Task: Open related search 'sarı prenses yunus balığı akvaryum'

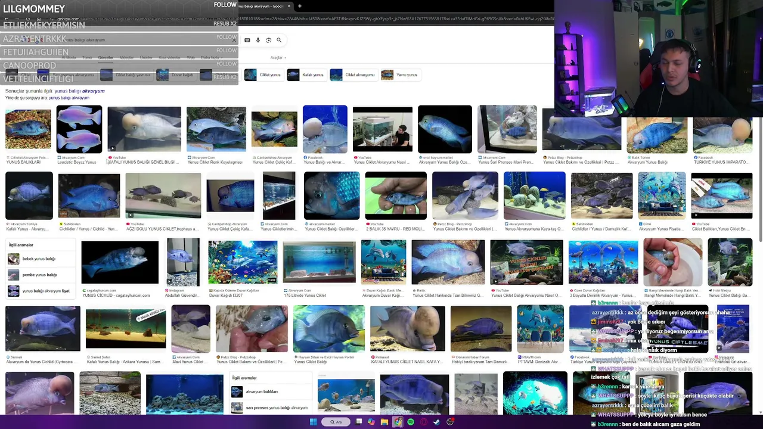Action: coord(271,408)
